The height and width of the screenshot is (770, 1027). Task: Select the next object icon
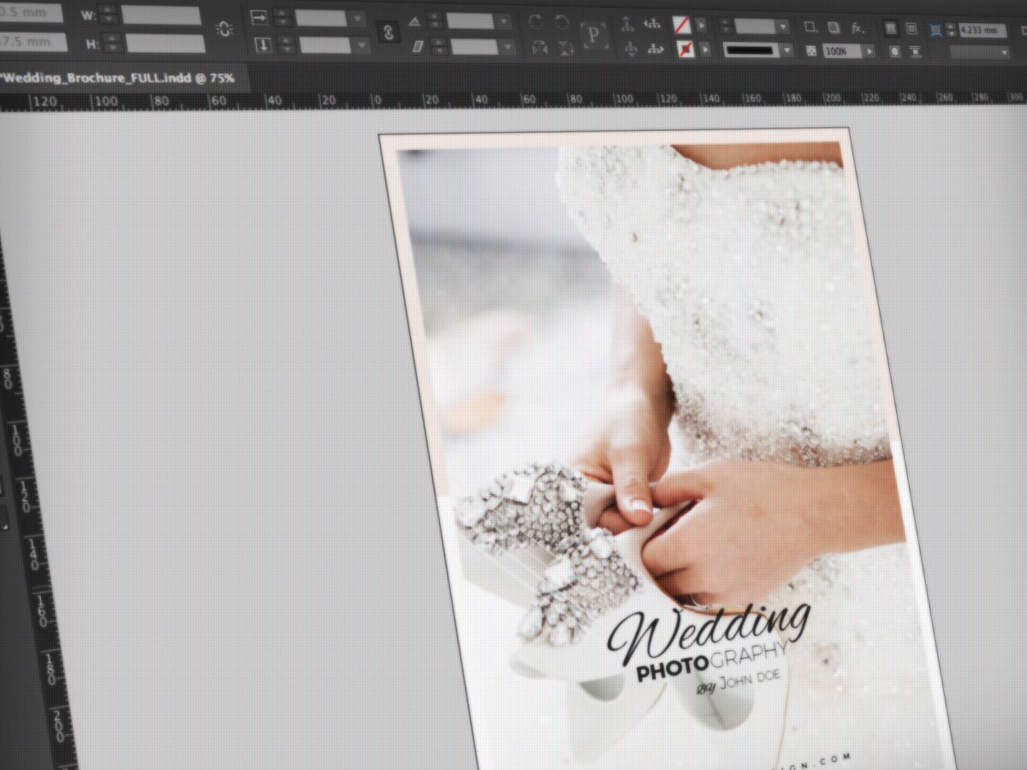[x=656, y=49]
